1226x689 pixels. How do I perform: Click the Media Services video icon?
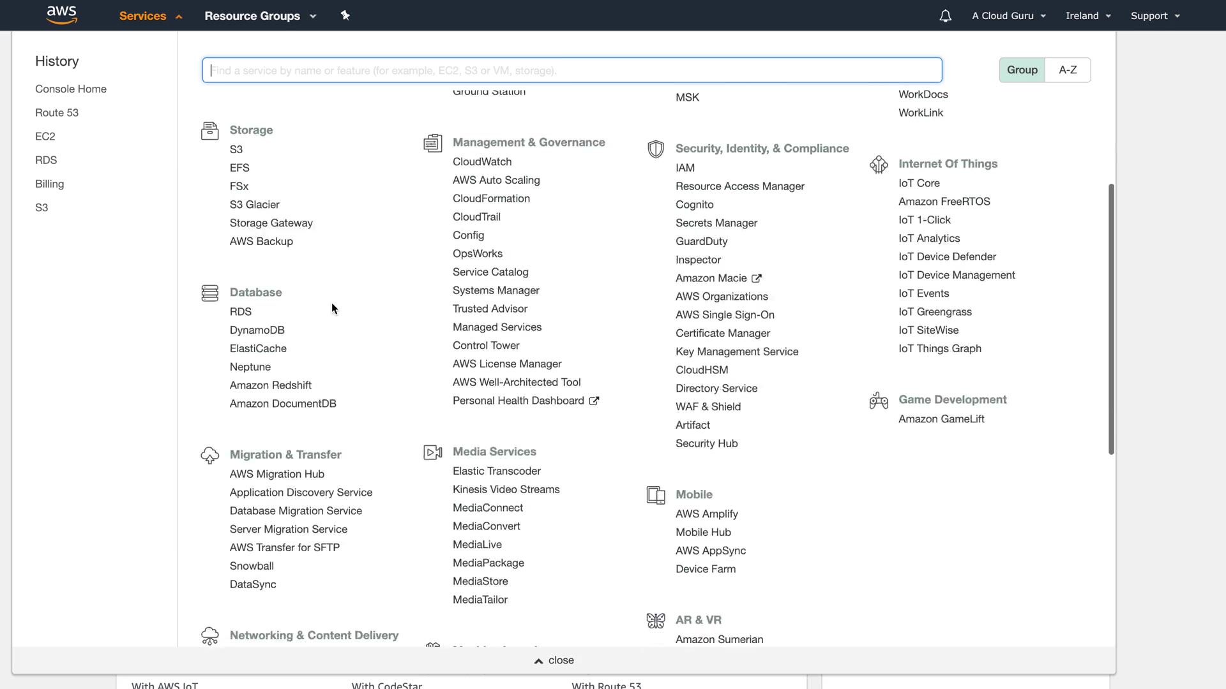point(432,452)
